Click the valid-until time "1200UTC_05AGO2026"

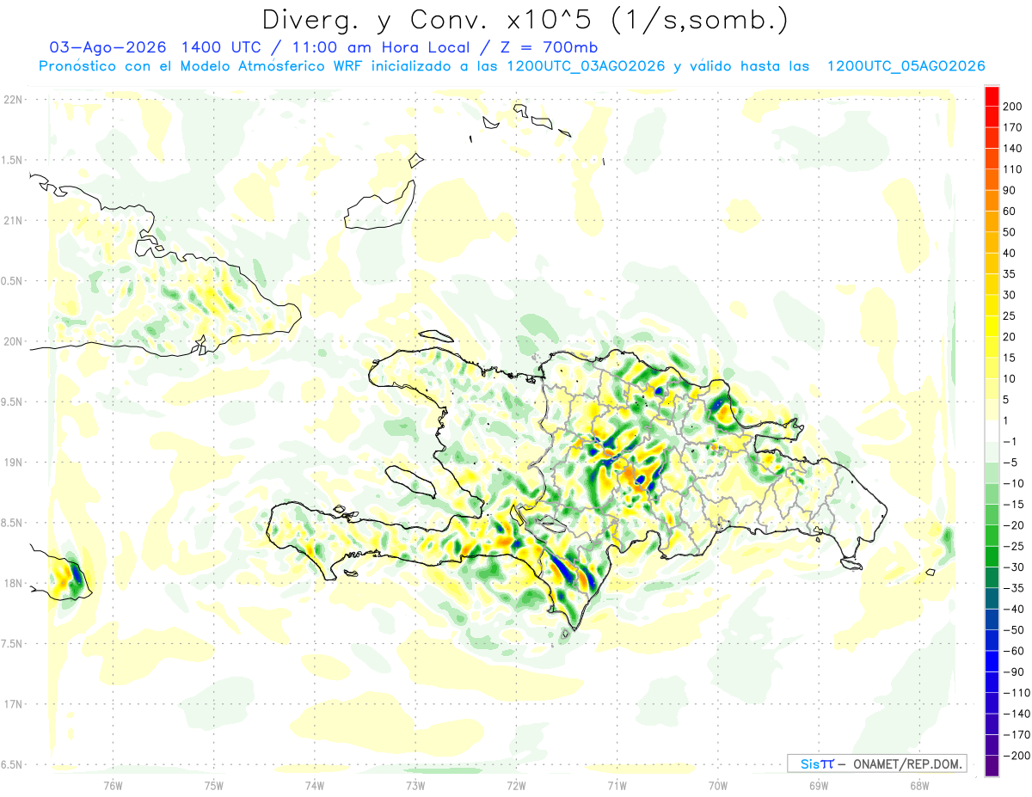click(906, 66)
